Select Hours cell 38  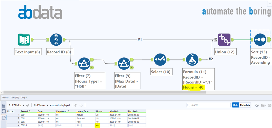coord(102,115)
